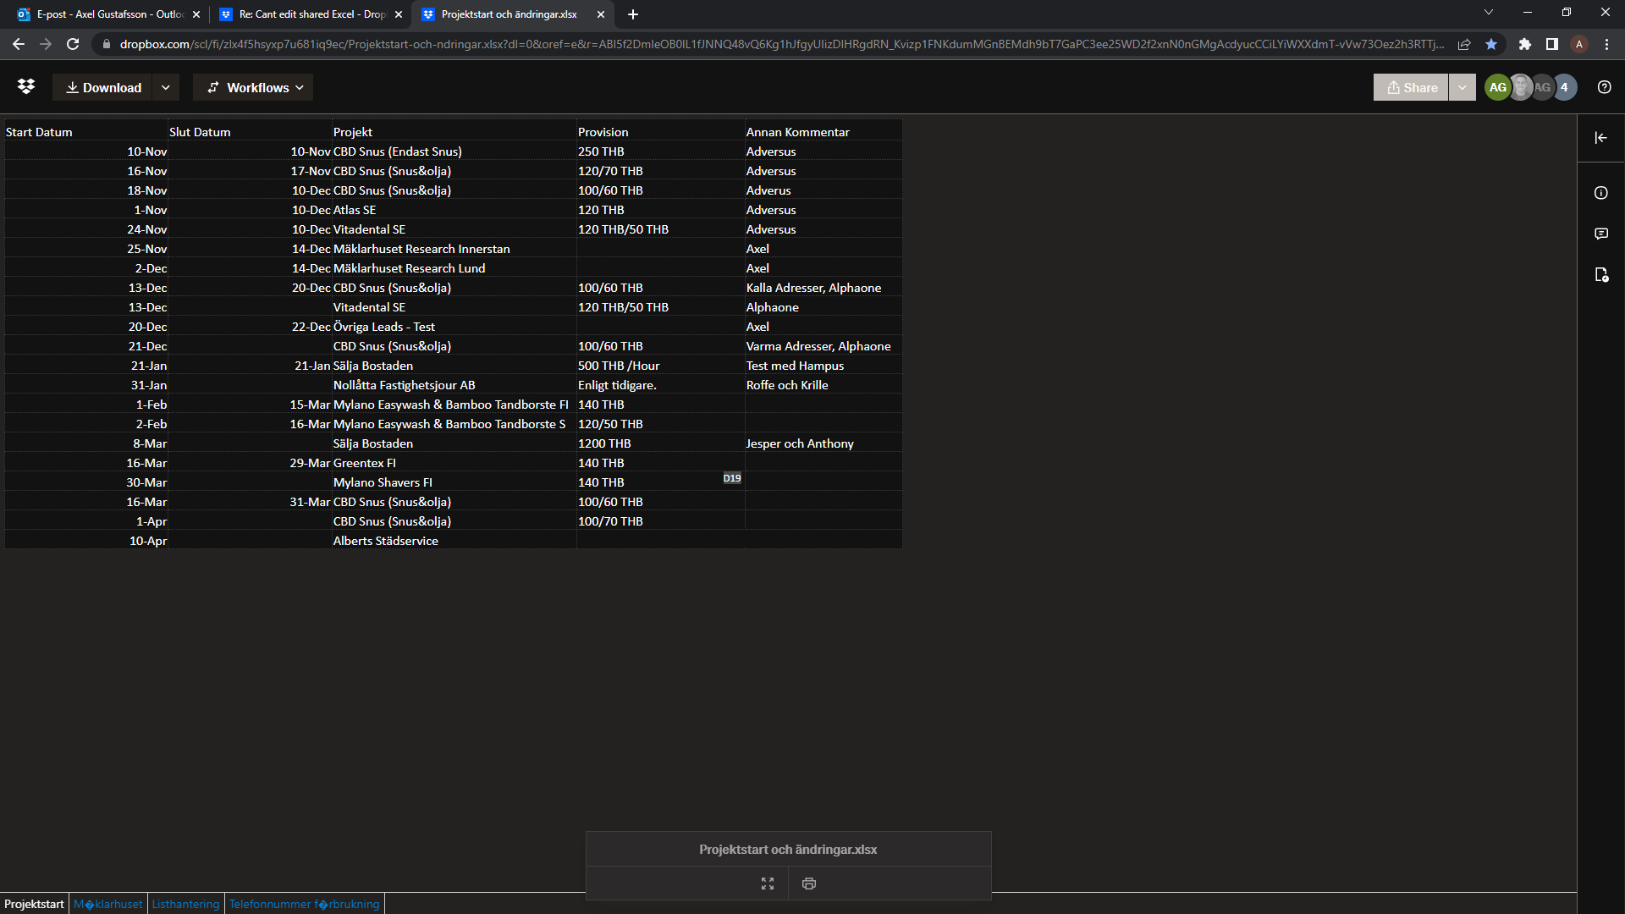Click the browser forward navigation arrow
1625x914 pixels.
pyautogui.click(x=45, y=45)
